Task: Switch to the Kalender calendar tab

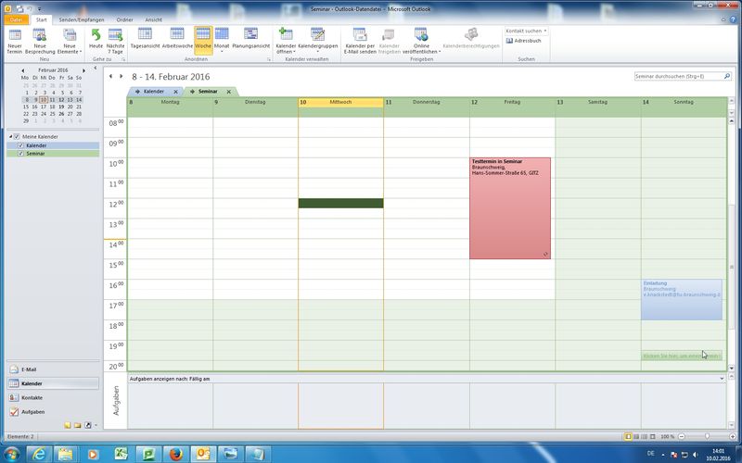Action: [x=152, y=92]
